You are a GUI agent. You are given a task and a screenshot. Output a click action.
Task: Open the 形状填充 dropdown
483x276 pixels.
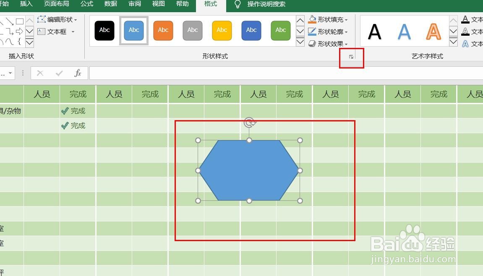(x=329, y=19)
